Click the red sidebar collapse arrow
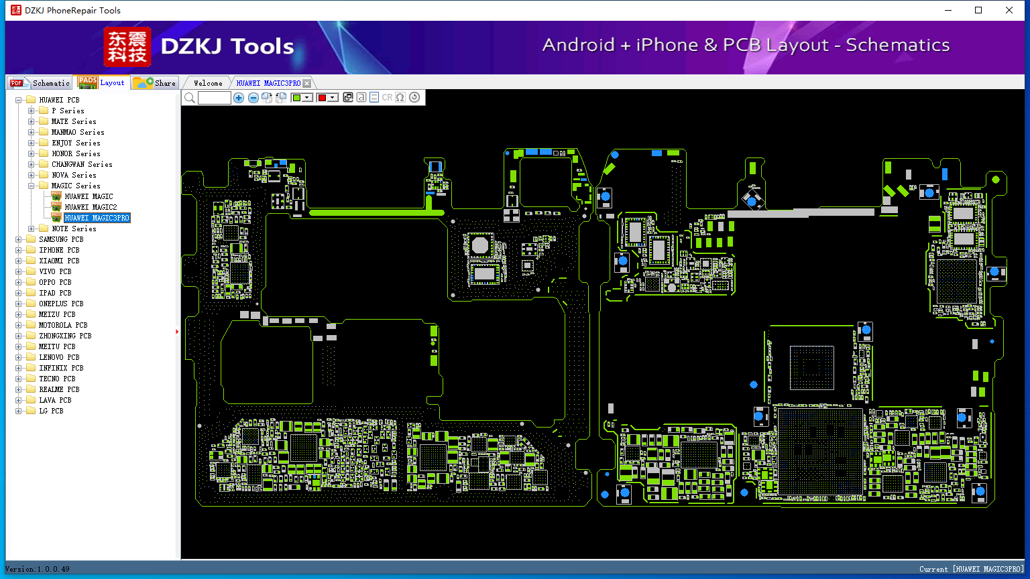1030x579 pixels. pyautogui.click(x=177, y=331)
